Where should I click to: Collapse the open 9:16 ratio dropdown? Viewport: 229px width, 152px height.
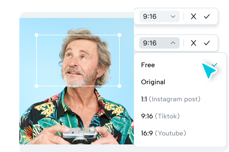159,43
